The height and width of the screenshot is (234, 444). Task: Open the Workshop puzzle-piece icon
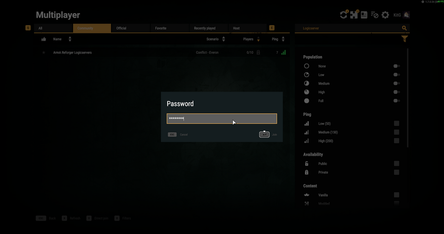coord(354,15)
